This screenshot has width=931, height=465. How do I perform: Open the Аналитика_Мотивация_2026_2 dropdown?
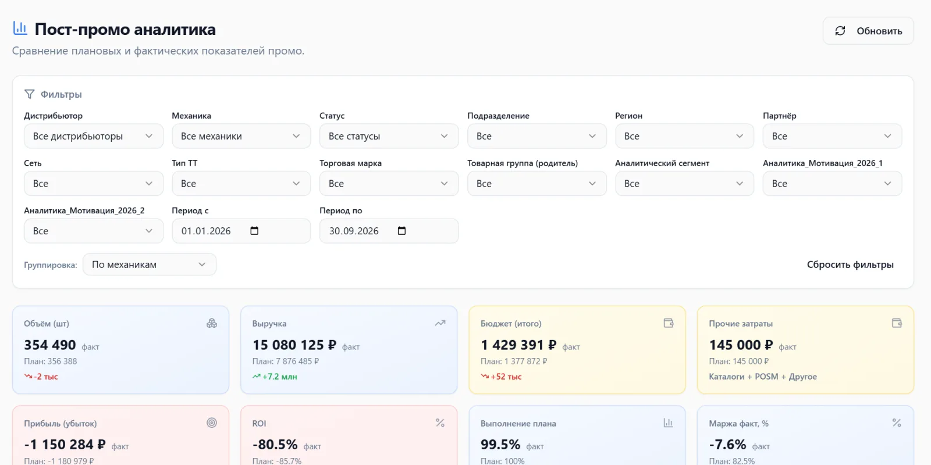[x=94, y=231]
